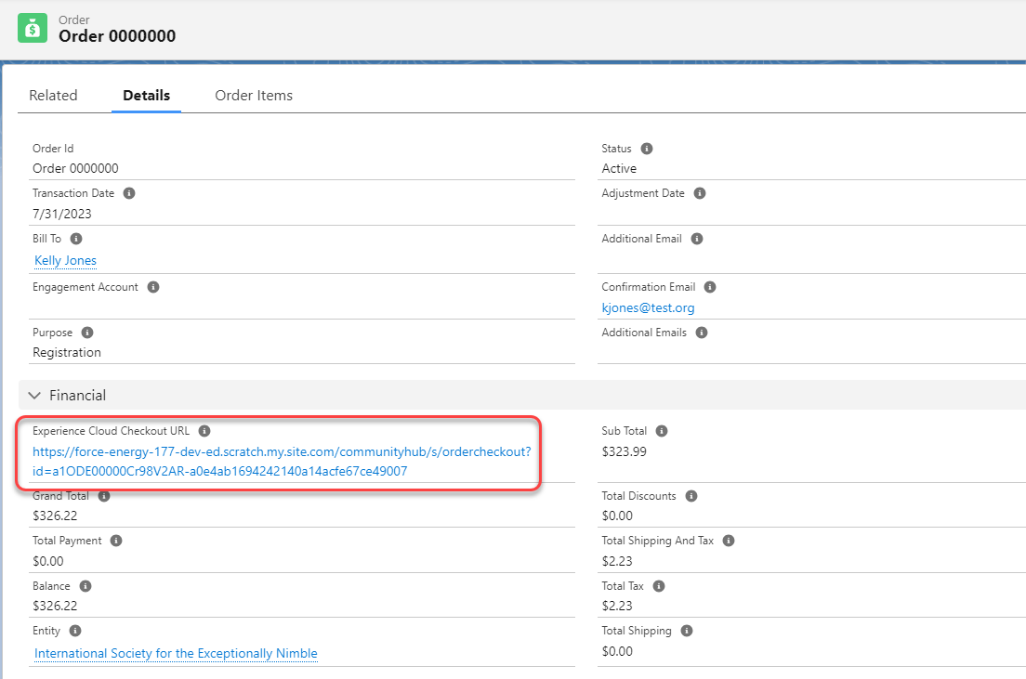The width and height of the screenshot is (1026, 679).
Task: Click info icon beside Total Shipping And Tax
Action: coord(729,541)
